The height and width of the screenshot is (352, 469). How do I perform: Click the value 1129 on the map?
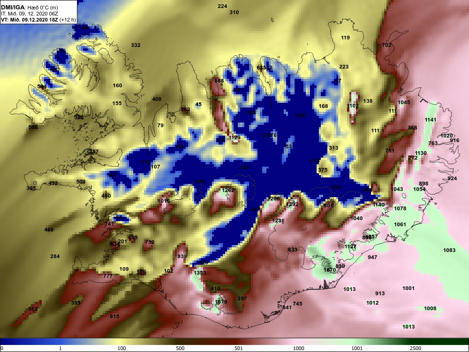pos(234,138)
